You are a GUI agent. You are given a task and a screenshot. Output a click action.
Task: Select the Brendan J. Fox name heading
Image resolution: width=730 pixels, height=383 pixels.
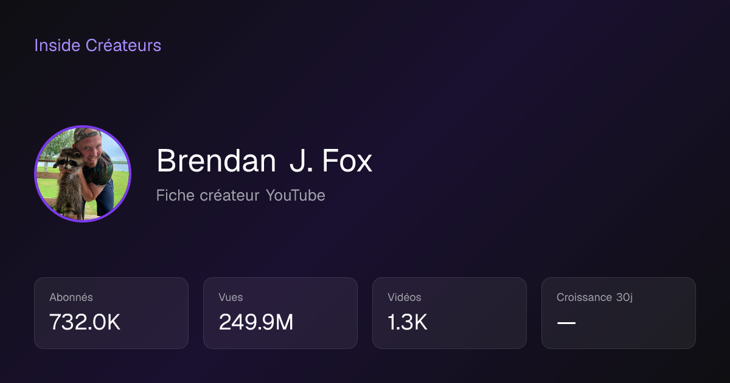(264, 161)
